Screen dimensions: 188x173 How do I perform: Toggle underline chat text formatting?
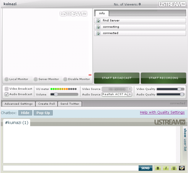pyautogui.click(x=174, y=168)
